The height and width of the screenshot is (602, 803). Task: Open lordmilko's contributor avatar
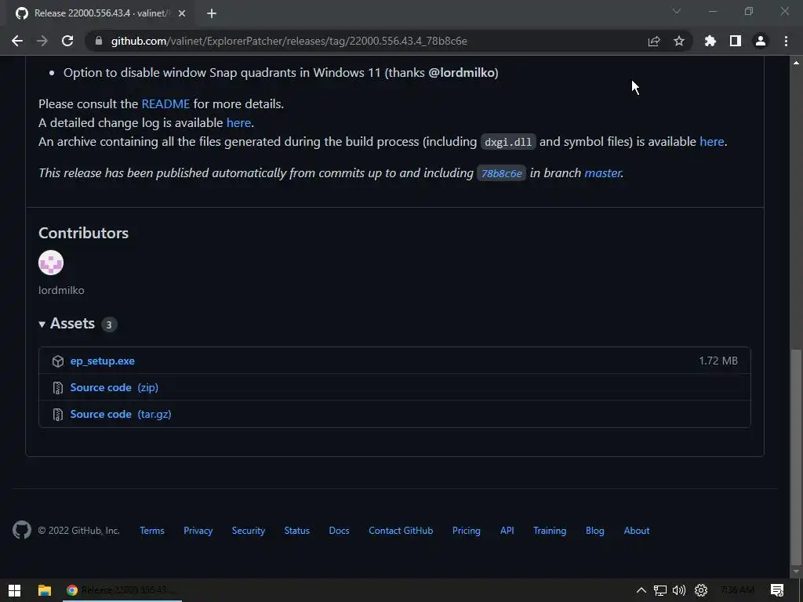point(51,263)
